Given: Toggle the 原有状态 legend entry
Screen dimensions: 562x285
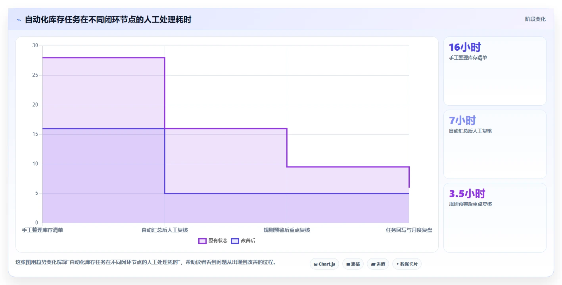Looking at the screenshot, I should click(213, 241).
